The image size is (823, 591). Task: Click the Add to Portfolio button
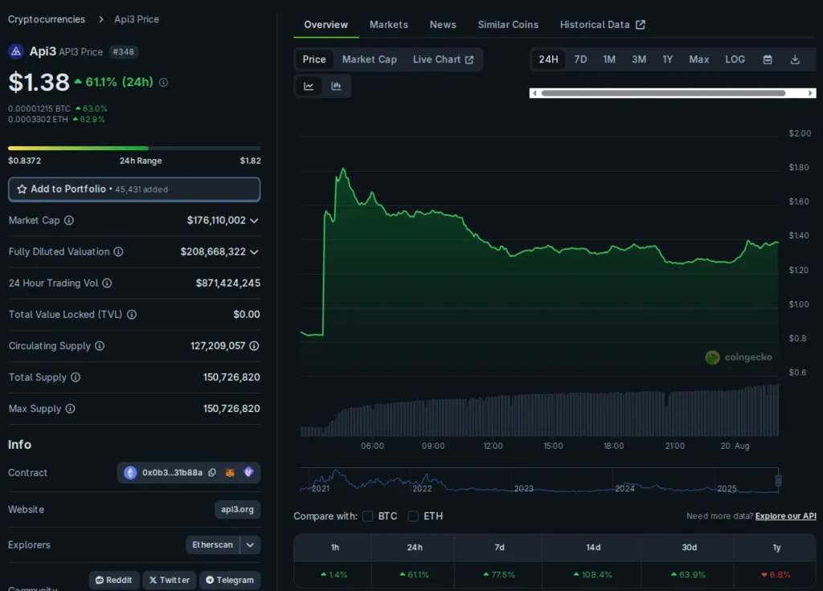[x=134, y=190]
